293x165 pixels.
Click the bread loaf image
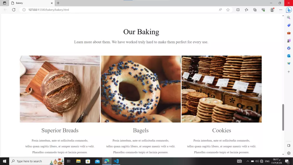60,89
